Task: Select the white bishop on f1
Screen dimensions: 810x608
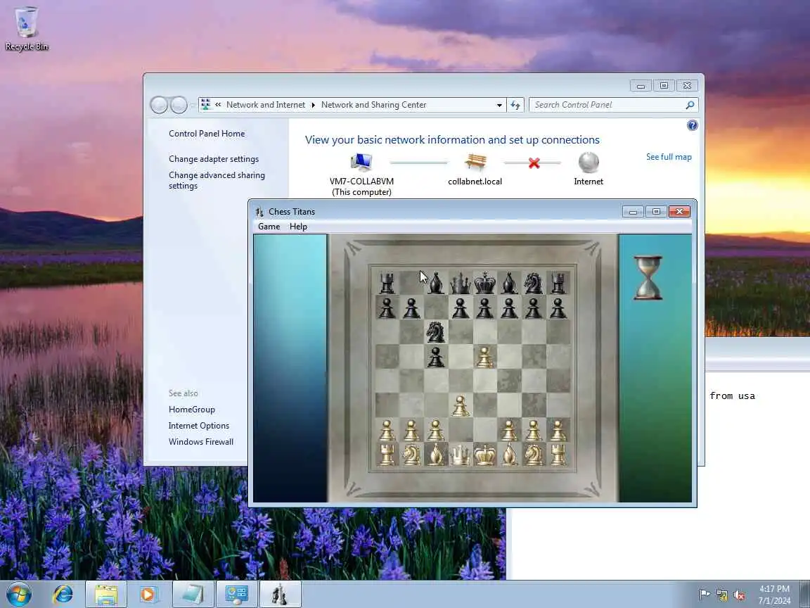Action: 509,455
